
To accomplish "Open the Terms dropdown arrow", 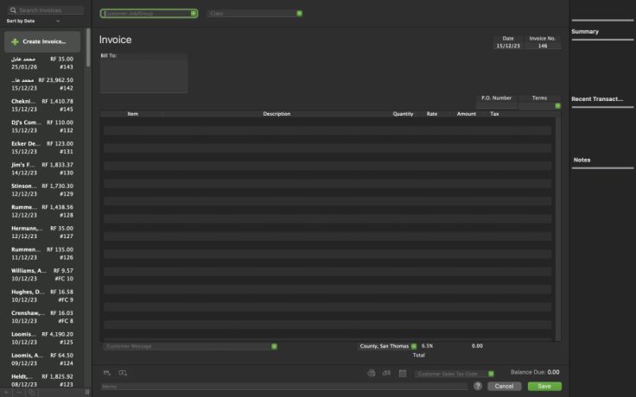I will pos(557,106).
